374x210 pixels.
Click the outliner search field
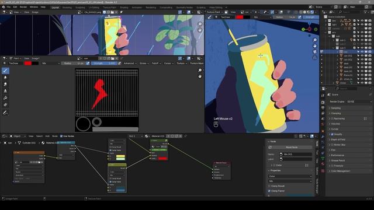349,12
